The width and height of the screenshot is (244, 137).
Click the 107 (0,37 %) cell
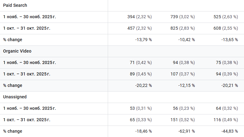coord(183,74)
